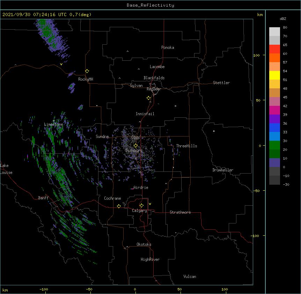Click the RedDeer city label

[x=154, y=89]
